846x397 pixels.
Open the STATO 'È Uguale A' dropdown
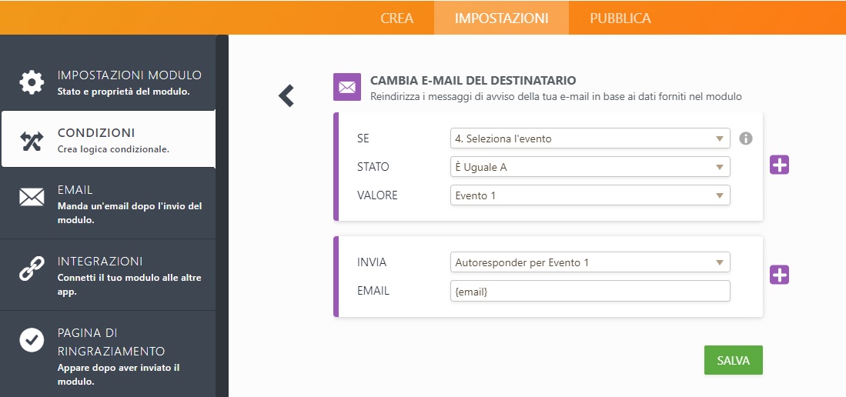(590, 167)
